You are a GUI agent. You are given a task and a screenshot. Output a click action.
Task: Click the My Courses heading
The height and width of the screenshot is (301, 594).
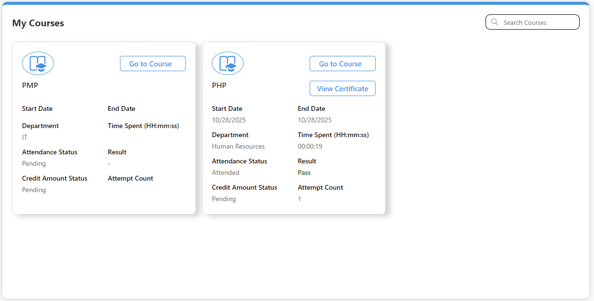(38, 23)
